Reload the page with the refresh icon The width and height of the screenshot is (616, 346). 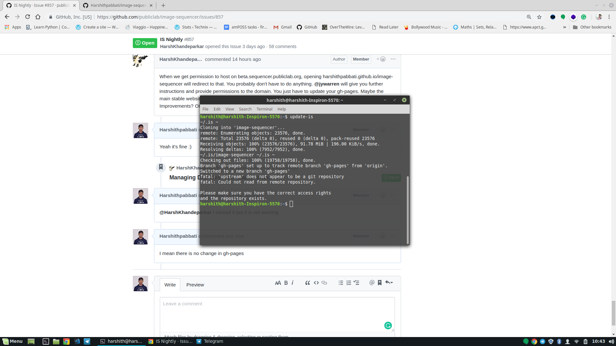[28, 17]
